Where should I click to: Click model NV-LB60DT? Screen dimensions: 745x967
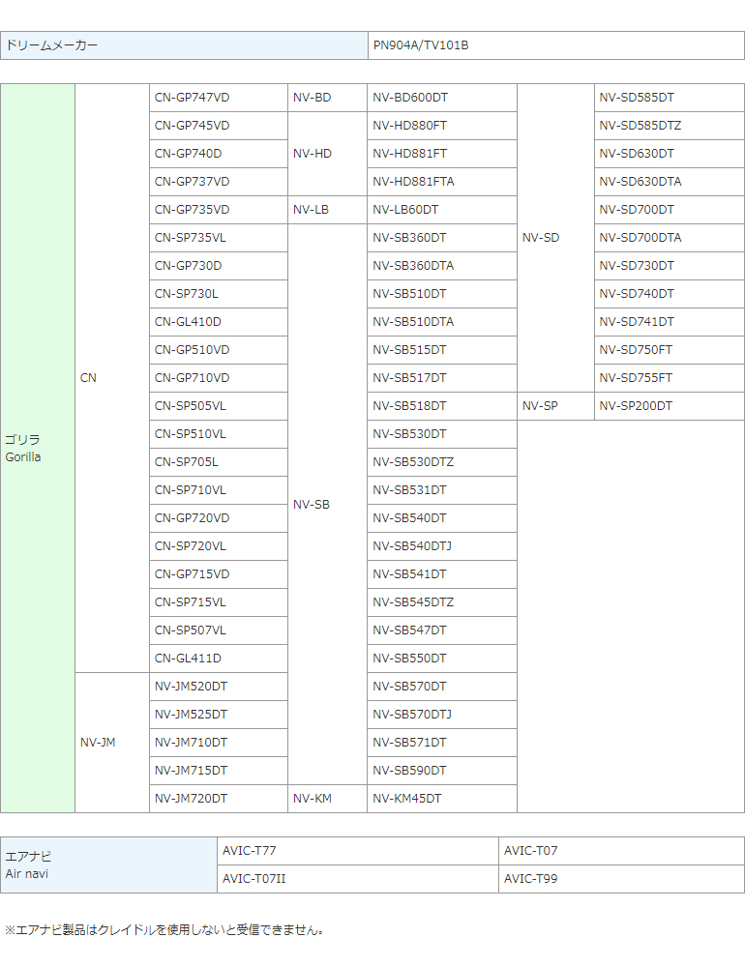pos(442,210)
